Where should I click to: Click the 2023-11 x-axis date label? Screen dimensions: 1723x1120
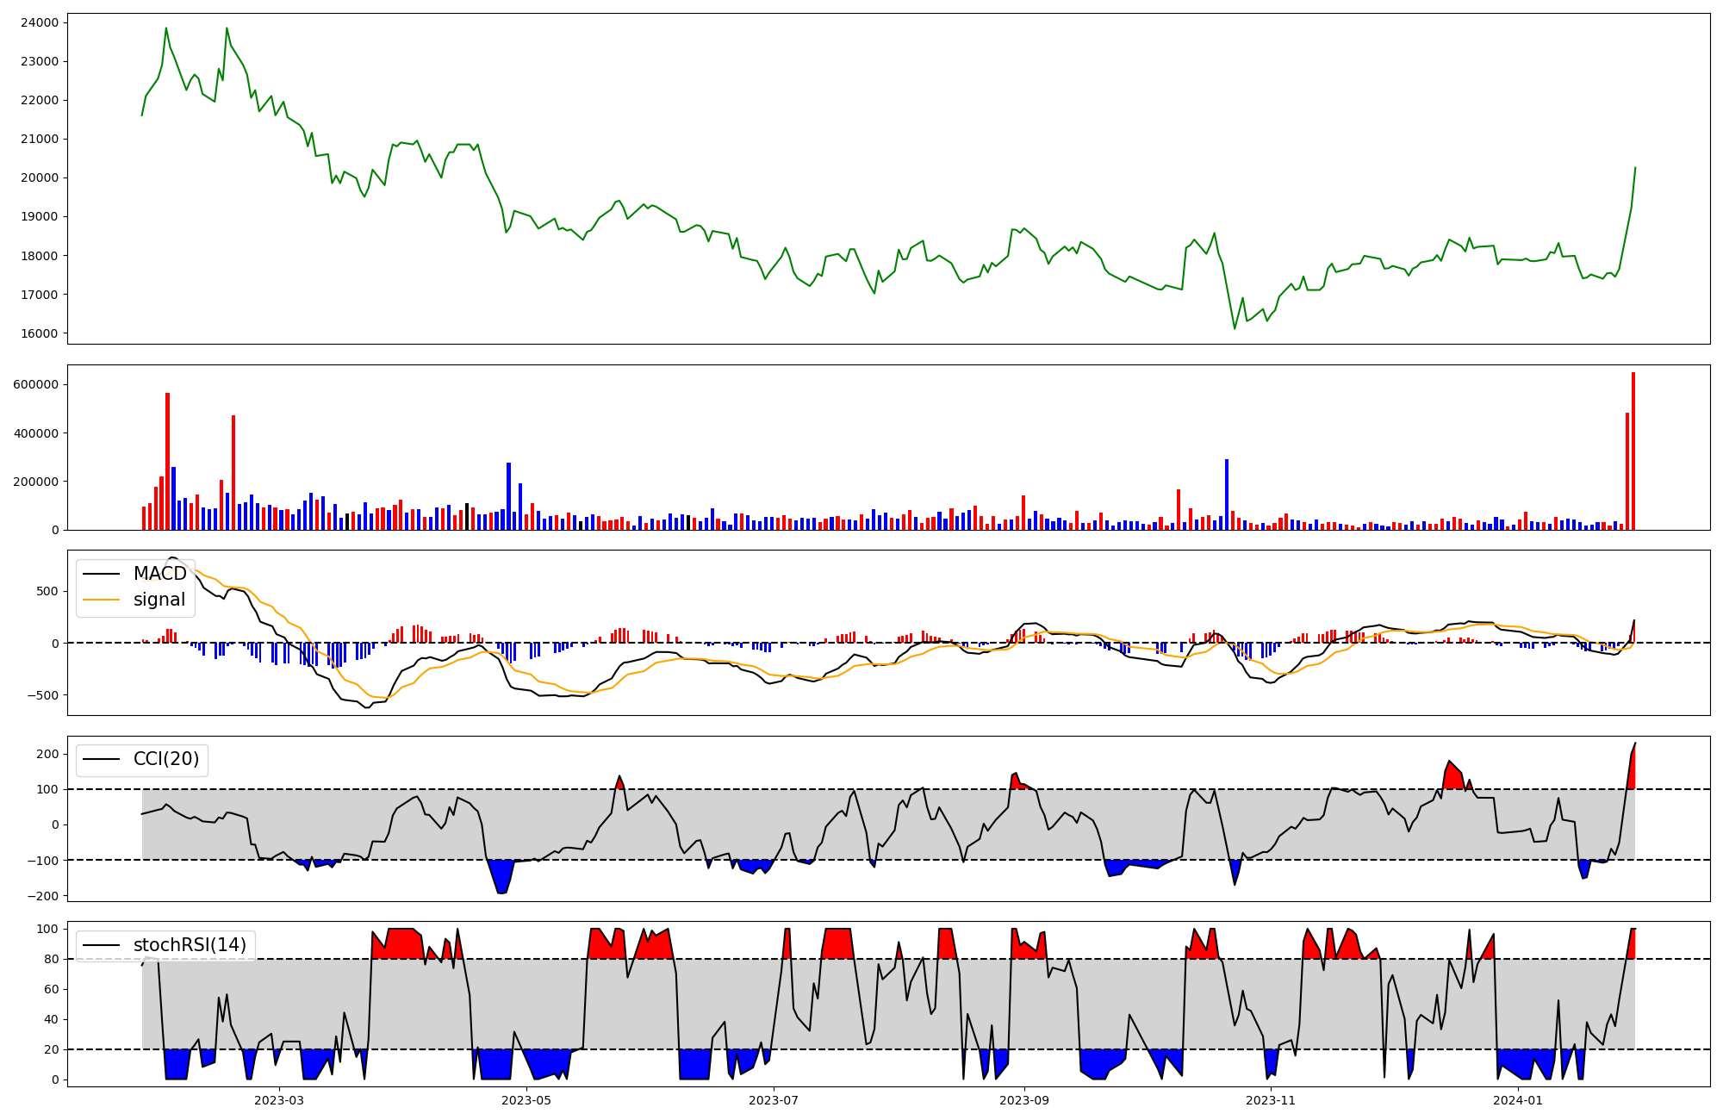1271,1100
